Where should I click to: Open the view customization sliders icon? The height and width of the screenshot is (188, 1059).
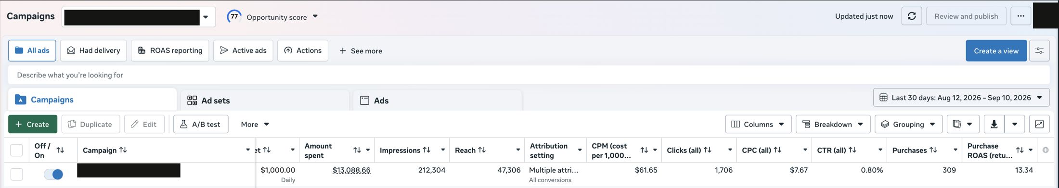pyautogui.click(x=1039, y=51)
